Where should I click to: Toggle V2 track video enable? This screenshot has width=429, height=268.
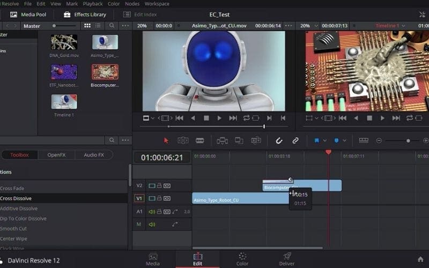pyautogui.click(x=152, y=186)
